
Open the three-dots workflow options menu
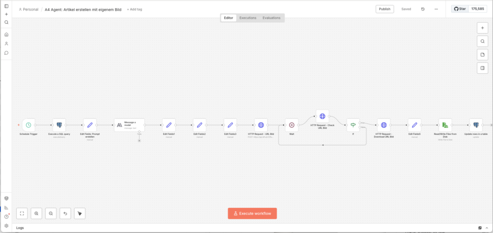(x=436, y=9)
